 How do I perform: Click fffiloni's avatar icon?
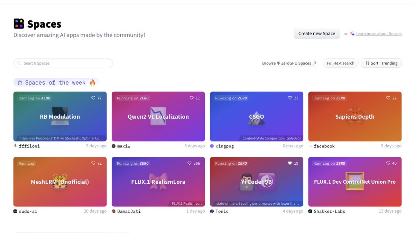point(16,146)
